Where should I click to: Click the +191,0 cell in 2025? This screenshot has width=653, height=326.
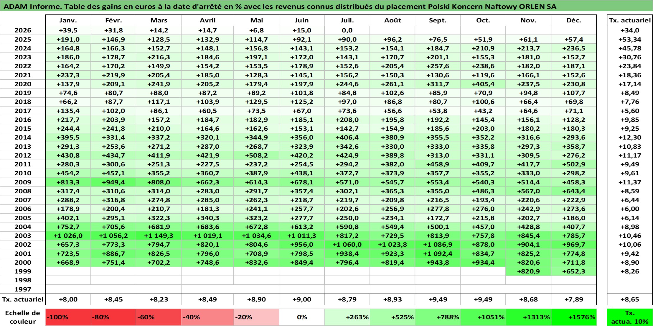[x=68, y=40]
